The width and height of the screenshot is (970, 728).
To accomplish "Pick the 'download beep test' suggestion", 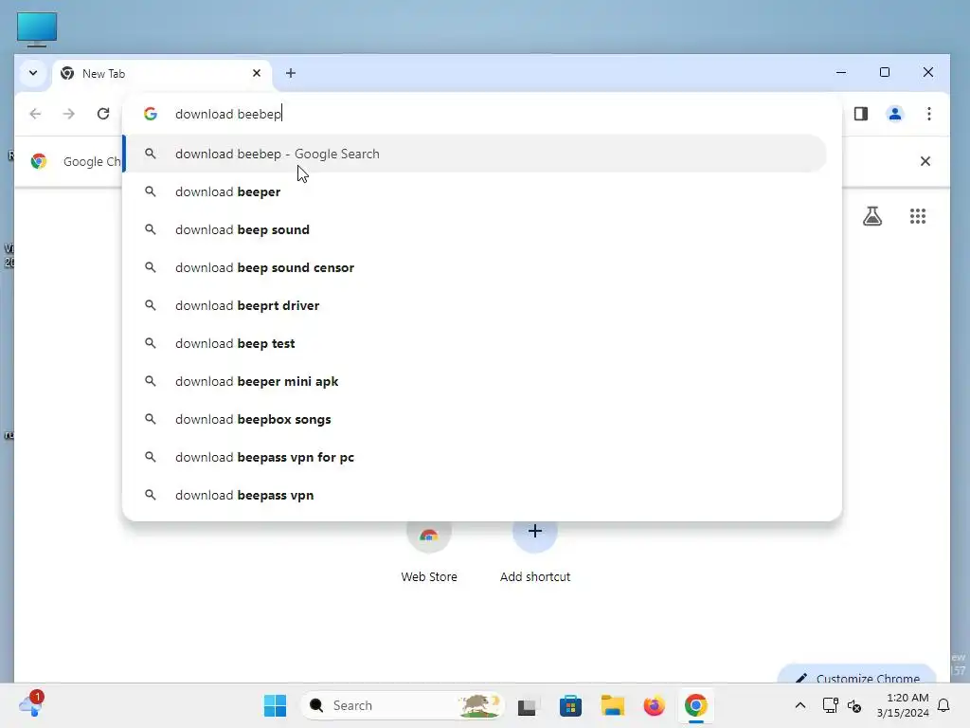I will (476, 343).
